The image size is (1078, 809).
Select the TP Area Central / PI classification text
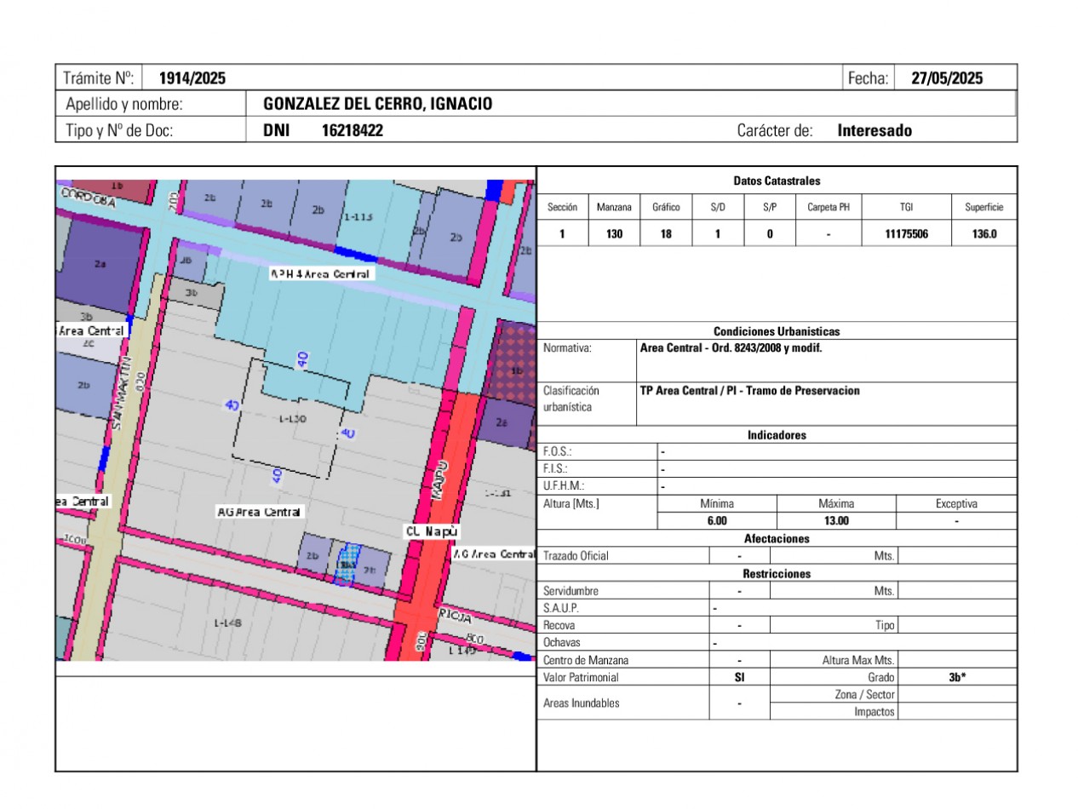(749, 391)
